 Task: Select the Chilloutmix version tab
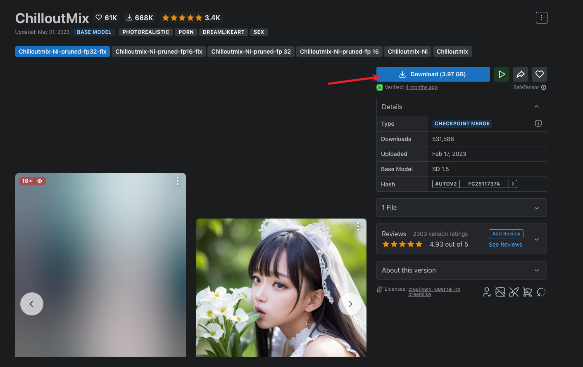pyautogui.click(x=452, y=52)
